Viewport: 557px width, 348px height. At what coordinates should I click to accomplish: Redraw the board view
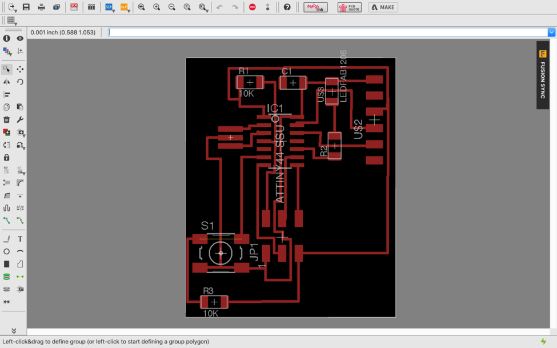187,7
